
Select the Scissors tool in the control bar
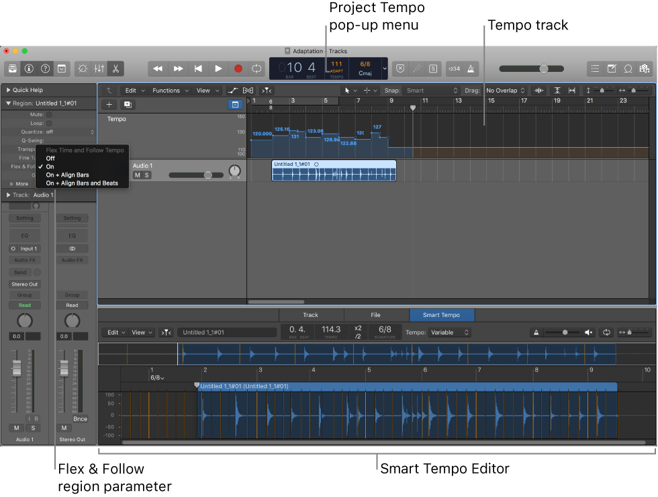coord(115,68)
